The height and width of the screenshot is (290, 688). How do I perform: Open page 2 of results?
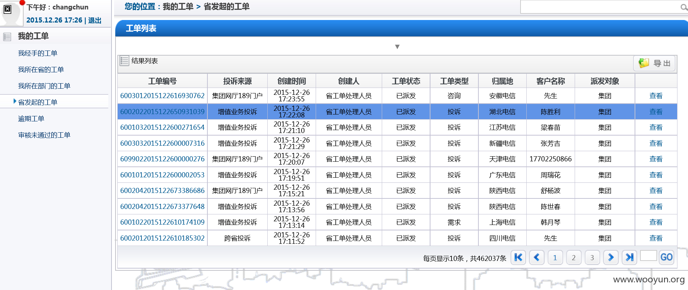pyautogui.click(x=574, y=258)
